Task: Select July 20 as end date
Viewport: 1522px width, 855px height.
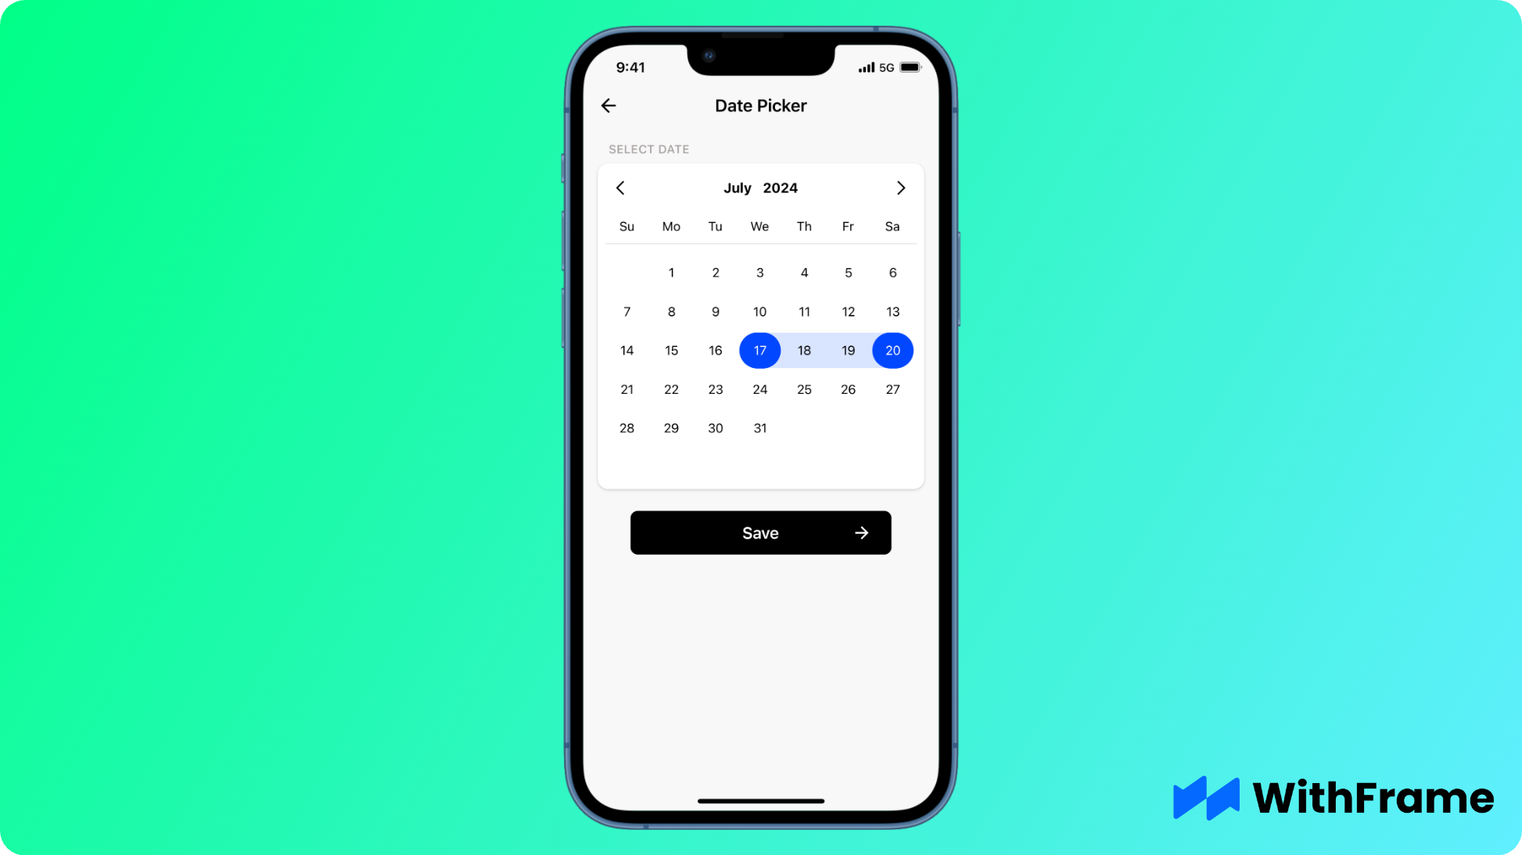Action: pos(892,349)
